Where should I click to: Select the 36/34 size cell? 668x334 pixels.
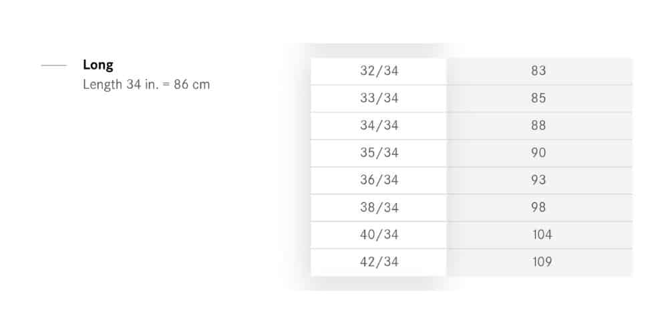click(x=379, y=180)
